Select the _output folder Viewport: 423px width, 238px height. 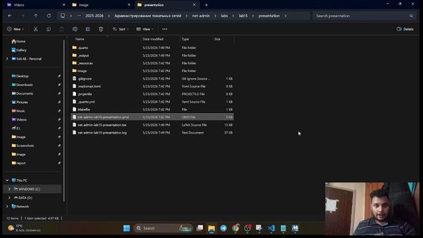(x=152, y=56)
